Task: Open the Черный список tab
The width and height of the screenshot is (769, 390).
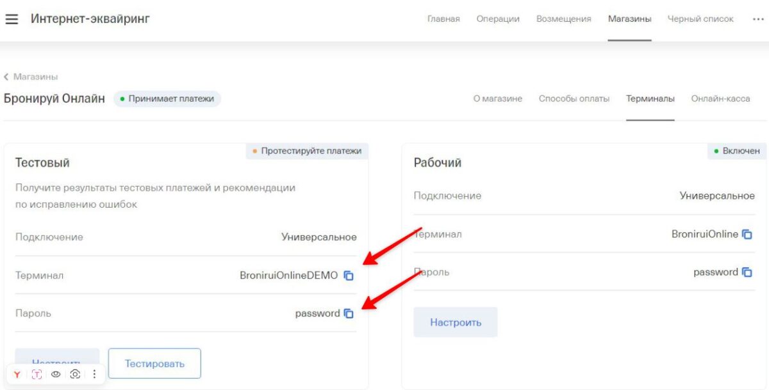Action: (700, 19)
